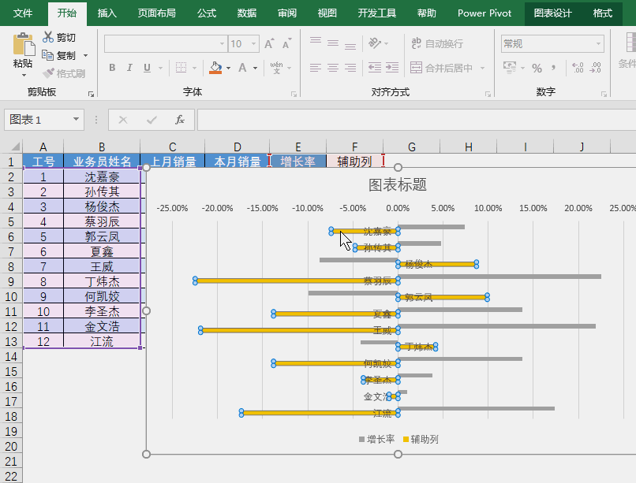The image size is (636, 483).
Task: Open the font color dropdown arrow
Action: pyautogui.click(x=255, y=68)
